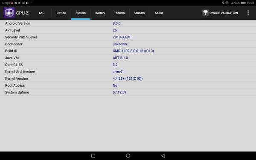256x160 pixels.
Task: Switch to the SoC tab
Action: (42, 13)
